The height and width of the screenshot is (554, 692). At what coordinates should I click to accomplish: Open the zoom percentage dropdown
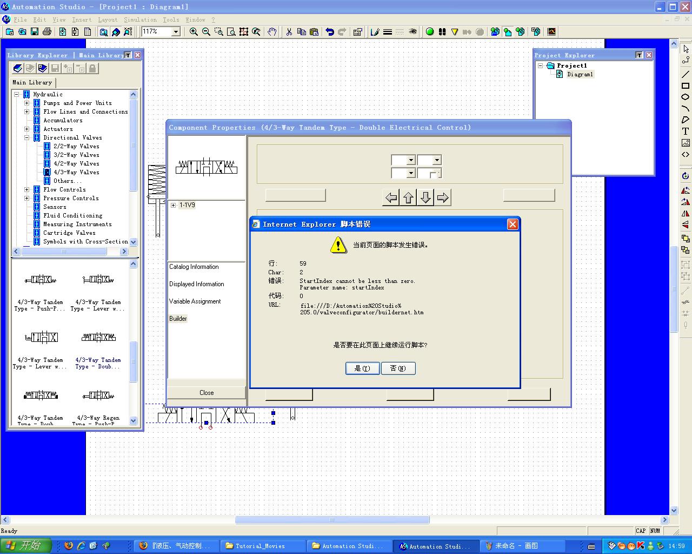[176, 32]
